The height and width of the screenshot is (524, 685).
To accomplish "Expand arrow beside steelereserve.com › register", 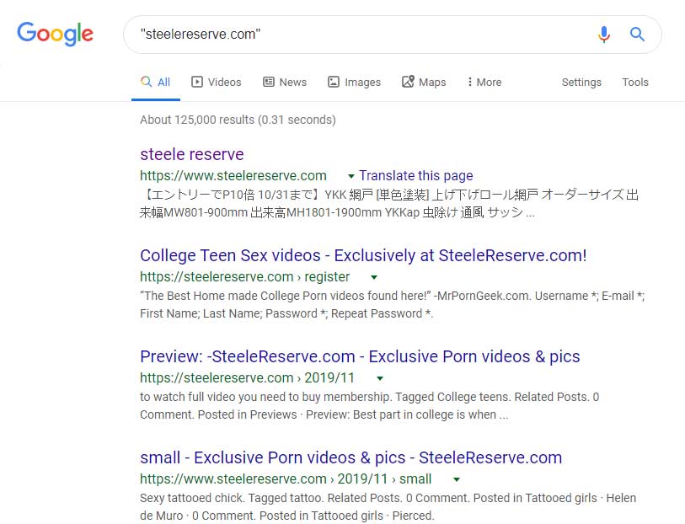I will 374,277.
